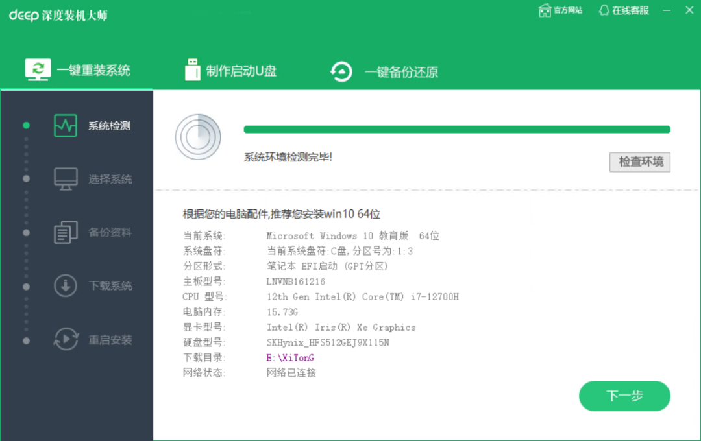701x441 pixels.
Task: Click the 15.73G memory value
Action: tap(282, 312)
